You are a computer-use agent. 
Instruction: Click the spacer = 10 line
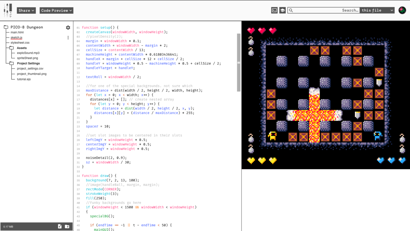click(98, 126)
